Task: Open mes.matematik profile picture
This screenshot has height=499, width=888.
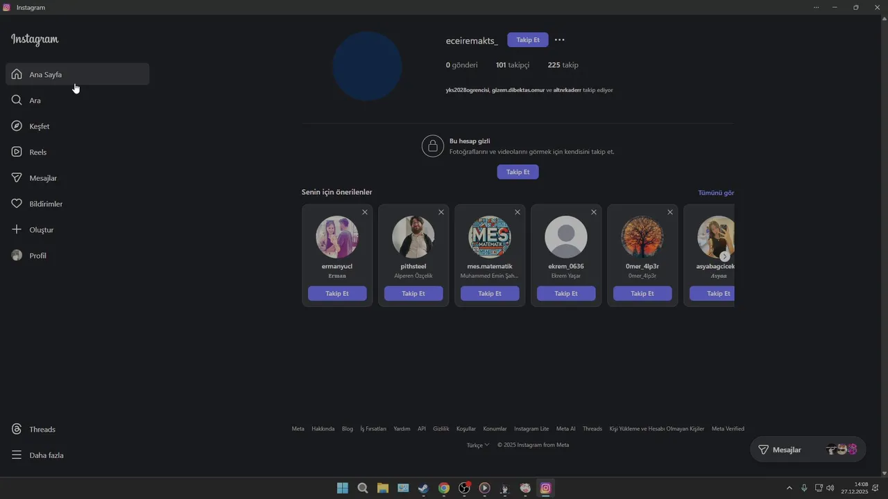Action: pyautogui.click(x=490, y=237)
